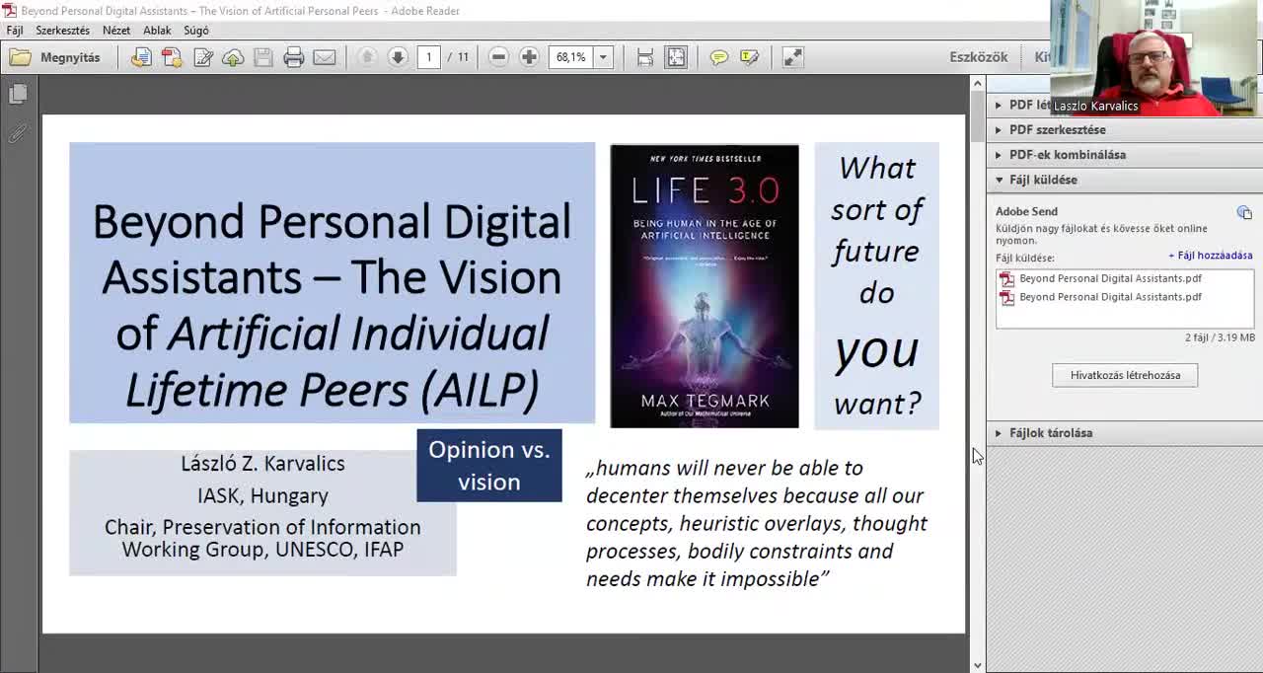Open the zoom percentage dropdown
This screenshot has height=673, width=1263.
[603, 57]
